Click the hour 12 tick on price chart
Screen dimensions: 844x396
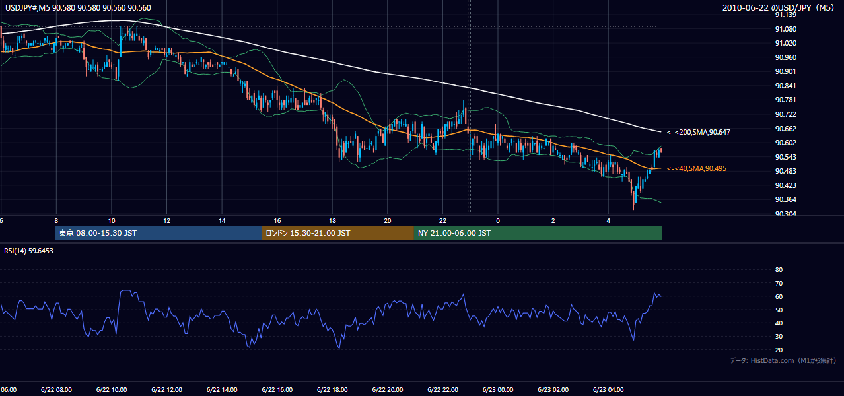166,221
